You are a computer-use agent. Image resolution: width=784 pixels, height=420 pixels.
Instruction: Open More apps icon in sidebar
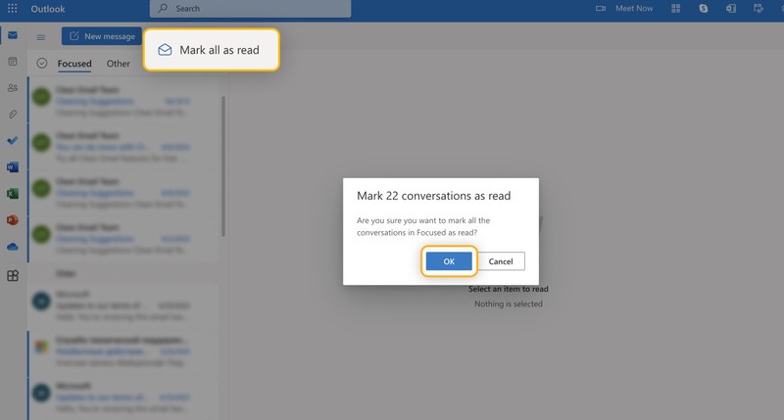point(13,276)
